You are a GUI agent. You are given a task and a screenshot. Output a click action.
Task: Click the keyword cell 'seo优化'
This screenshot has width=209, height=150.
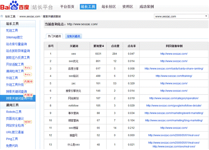click(x=73, y=61)
